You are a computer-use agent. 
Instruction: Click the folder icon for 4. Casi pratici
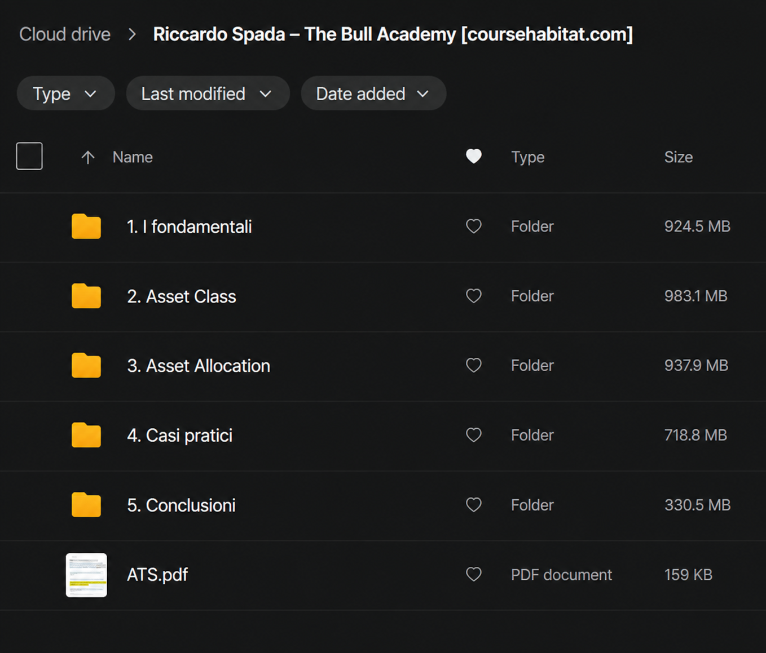pyautogui.click(x=86, y=435)
